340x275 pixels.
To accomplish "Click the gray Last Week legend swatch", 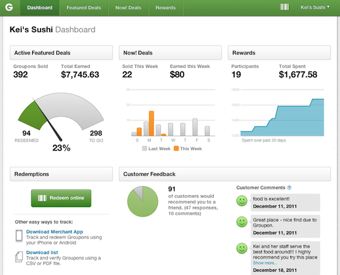I will click(144, 149).
